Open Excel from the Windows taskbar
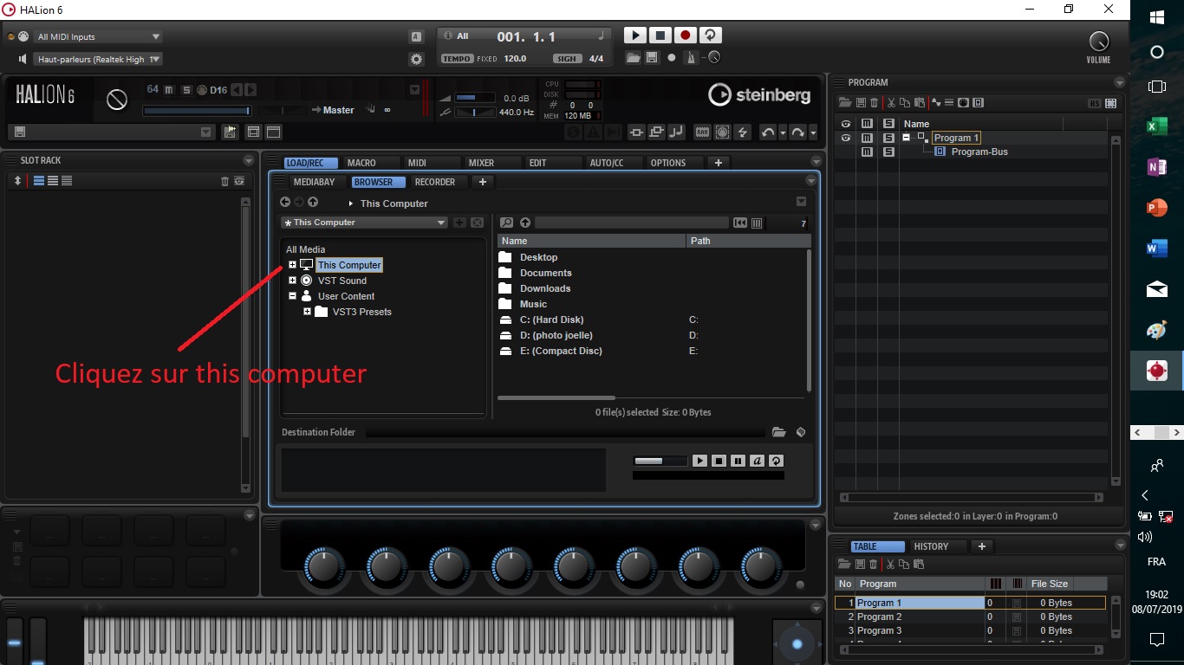 tap(1156, 126)
